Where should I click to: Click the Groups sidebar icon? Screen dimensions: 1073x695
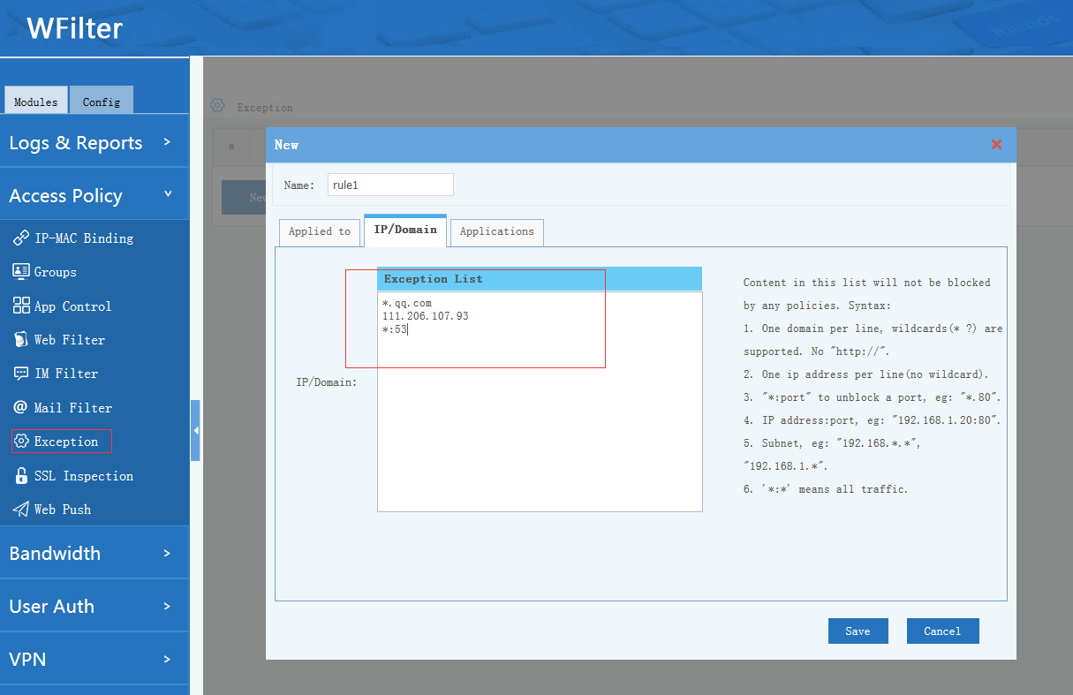[x=21, y=271]
